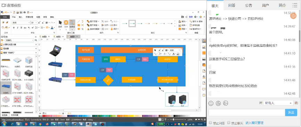Screen dimensions: 301x127
Task: Click the lock icon beside emoji button
Action: click(x=218, y=103)
